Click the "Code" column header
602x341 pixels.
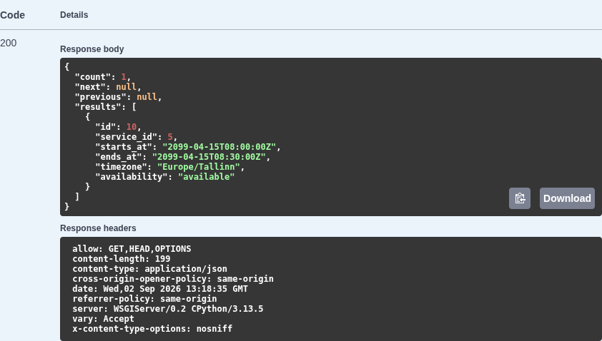coord(12,15)
